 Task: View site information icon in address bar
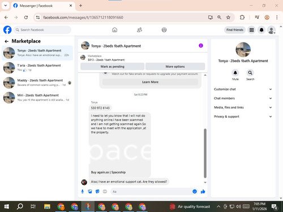point(38,18)
